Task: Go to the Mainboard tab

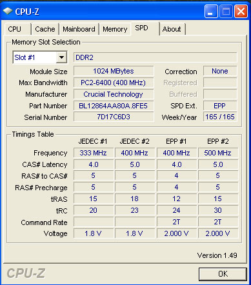Action: pos(79,29)
